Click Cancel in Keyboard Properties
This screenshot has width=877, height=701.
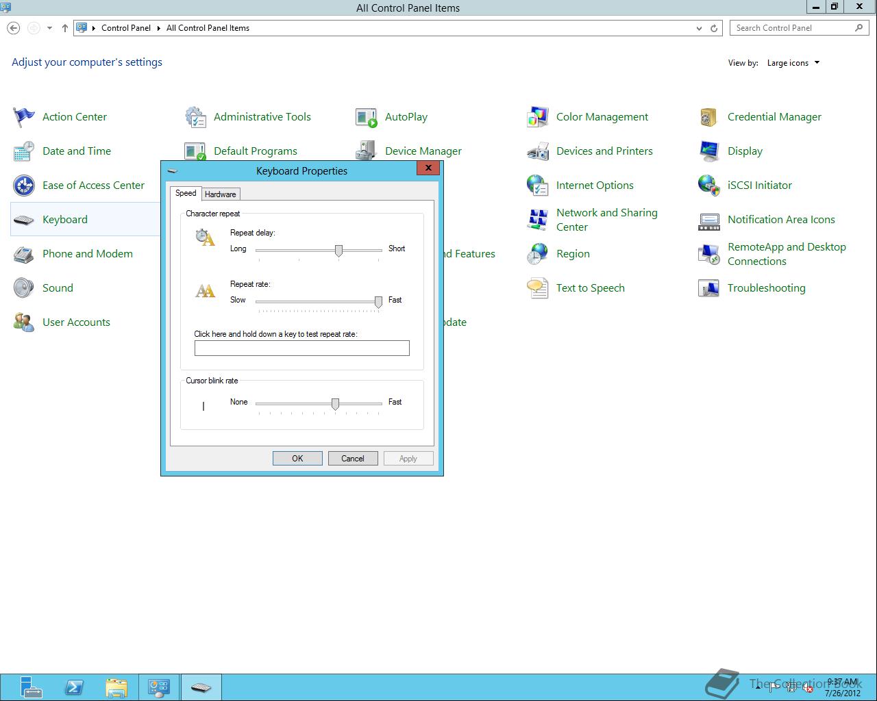(x=353, y=459)
